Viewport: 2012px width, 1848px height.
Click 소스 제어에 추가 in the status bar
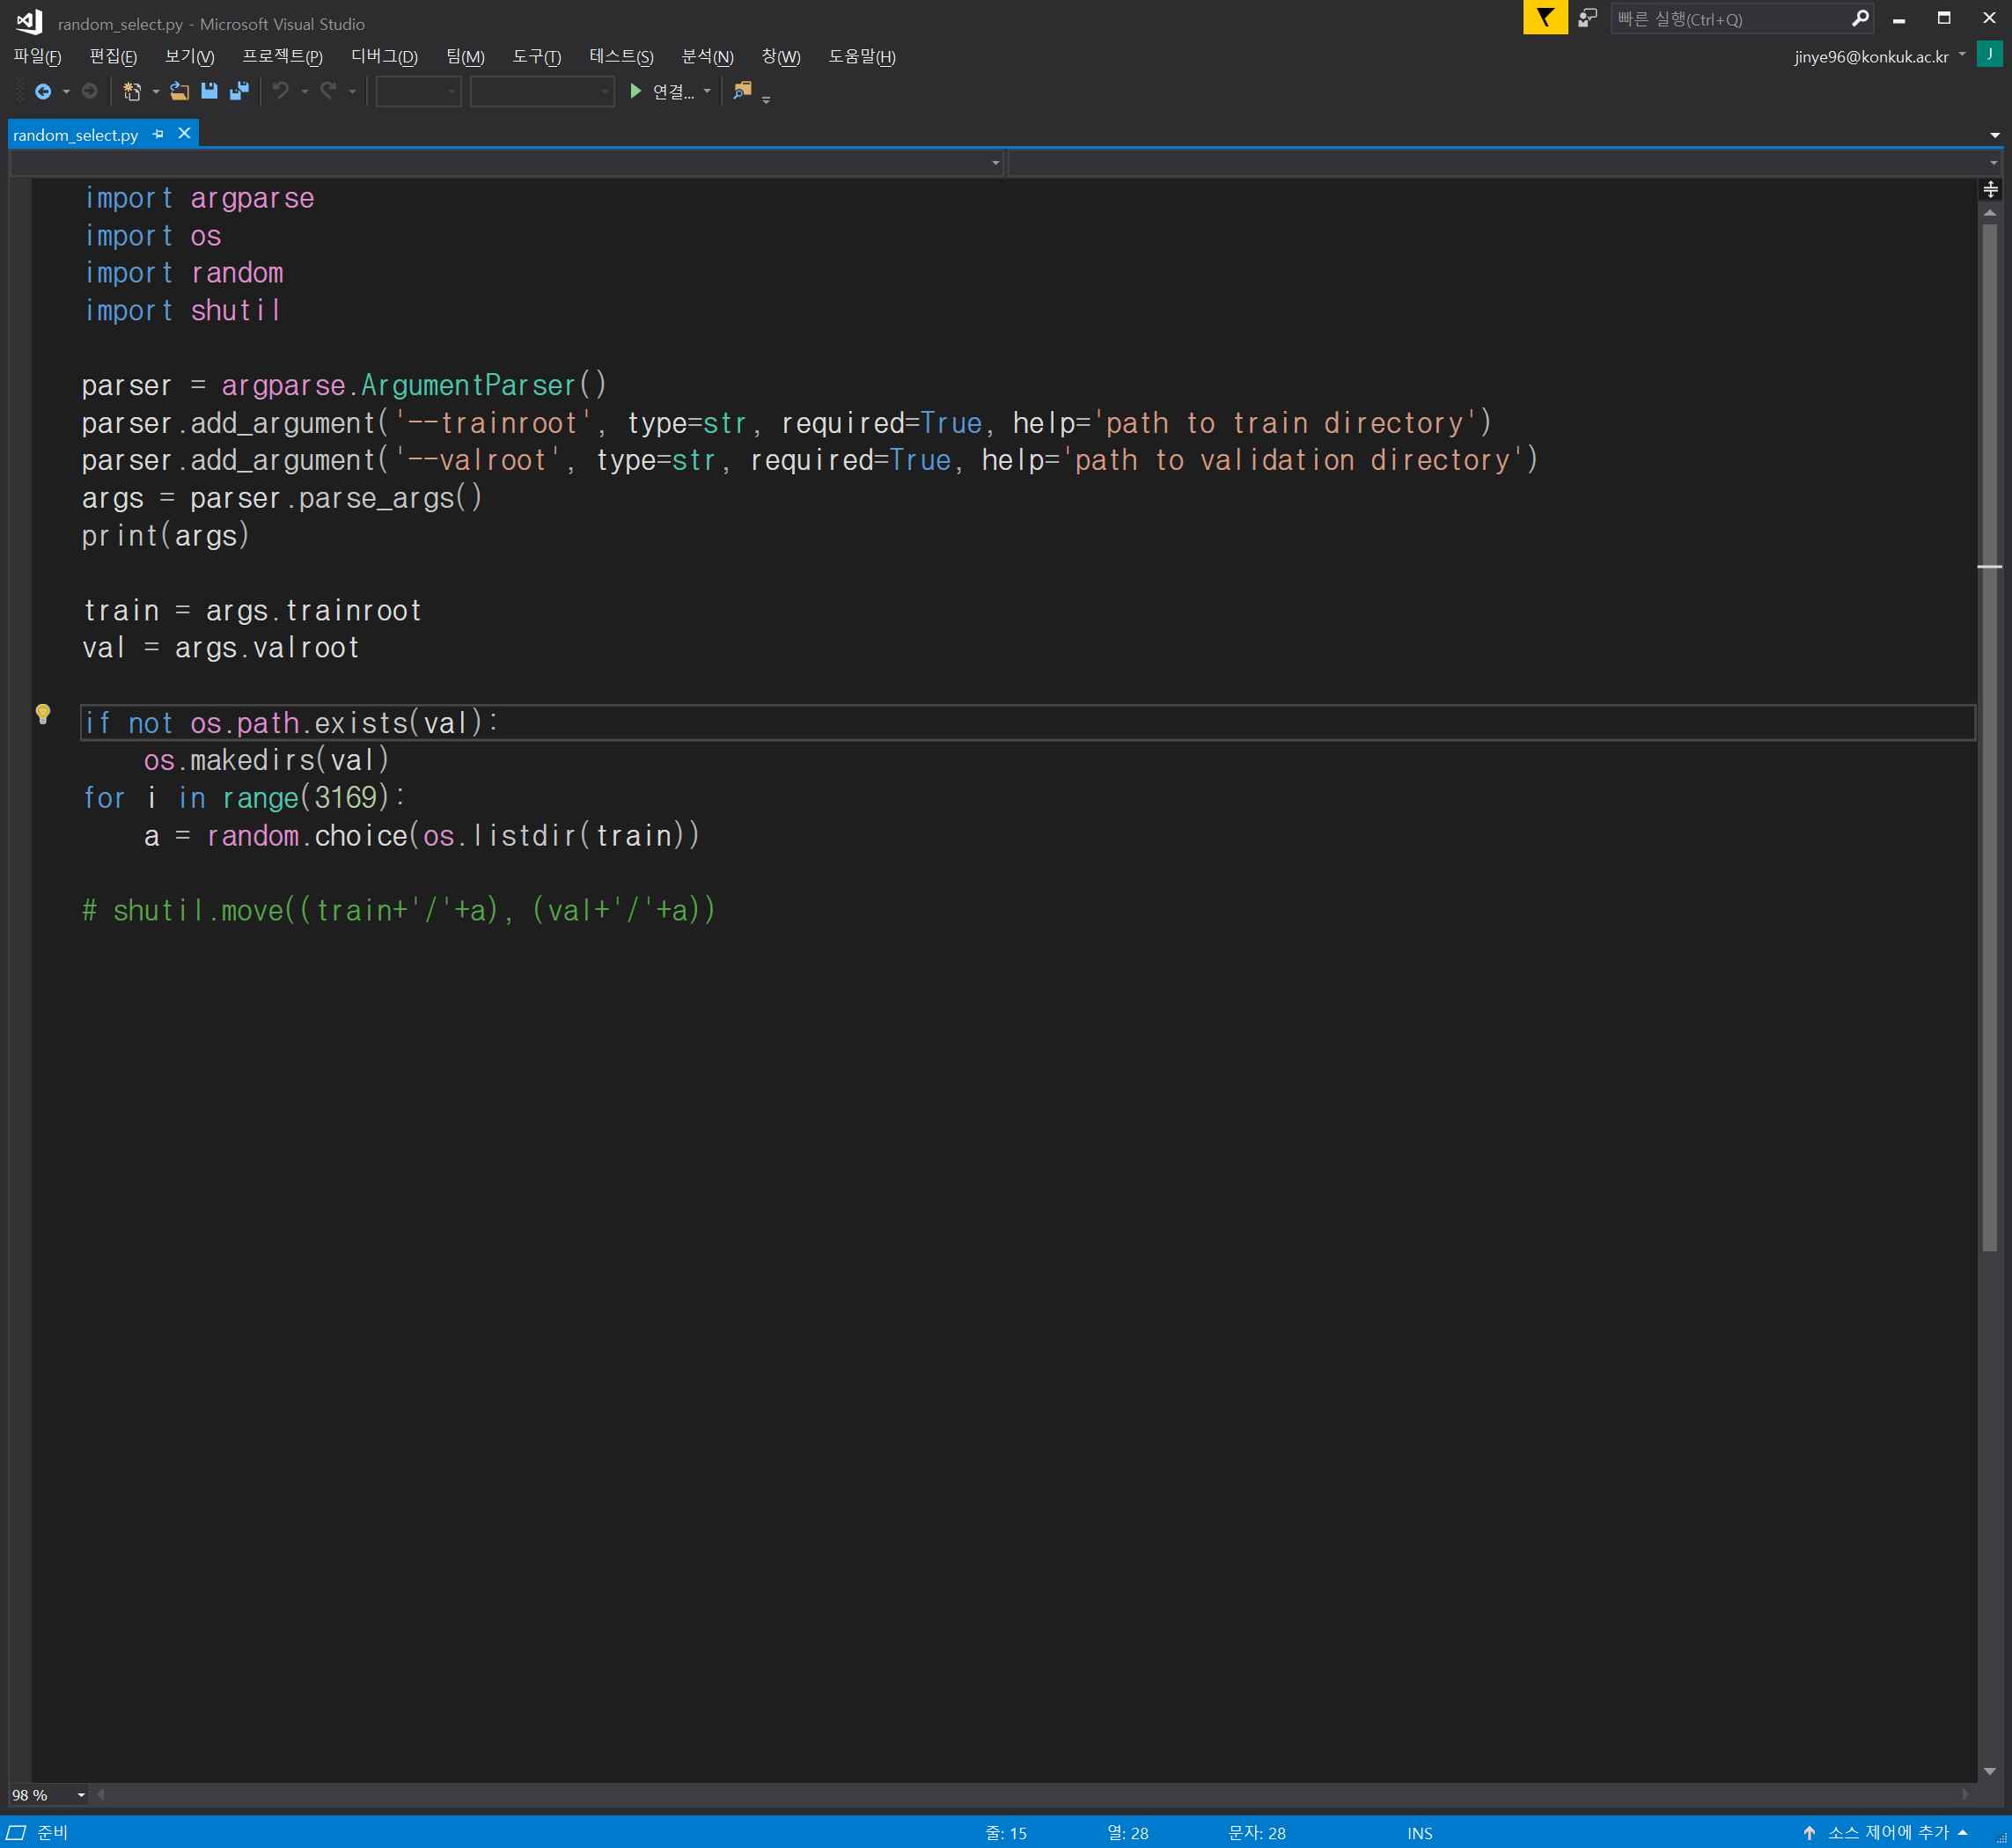(x=1886, y=1832)
